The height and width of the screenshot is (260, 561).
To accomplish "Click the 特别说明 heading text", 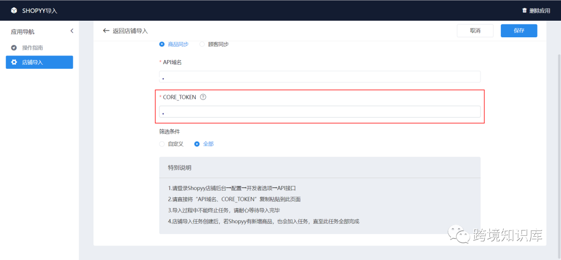I will pyautogui.click(x=180, y=167).
